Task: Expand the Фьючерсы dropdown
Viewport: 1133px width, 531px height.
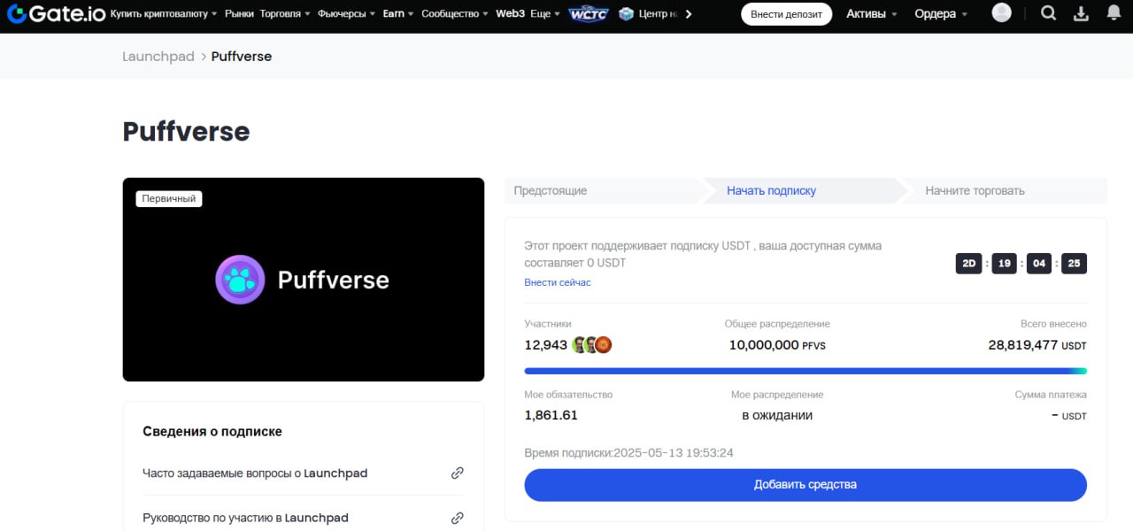Action: [347, 14]
